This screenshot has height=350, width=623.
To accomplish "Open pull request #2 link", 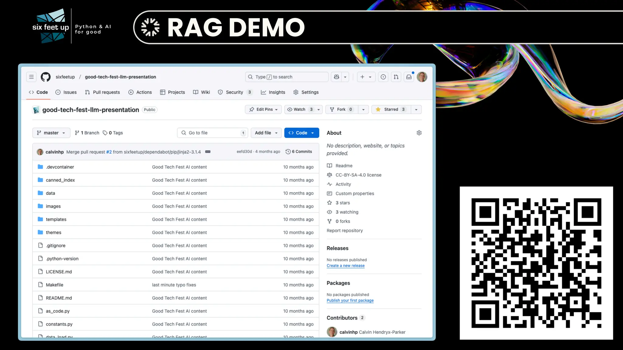I will [x=109, y=152].
